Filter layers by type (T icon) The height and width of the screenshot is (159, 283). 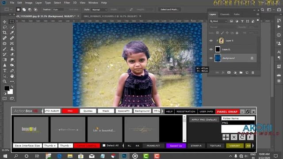242,21
